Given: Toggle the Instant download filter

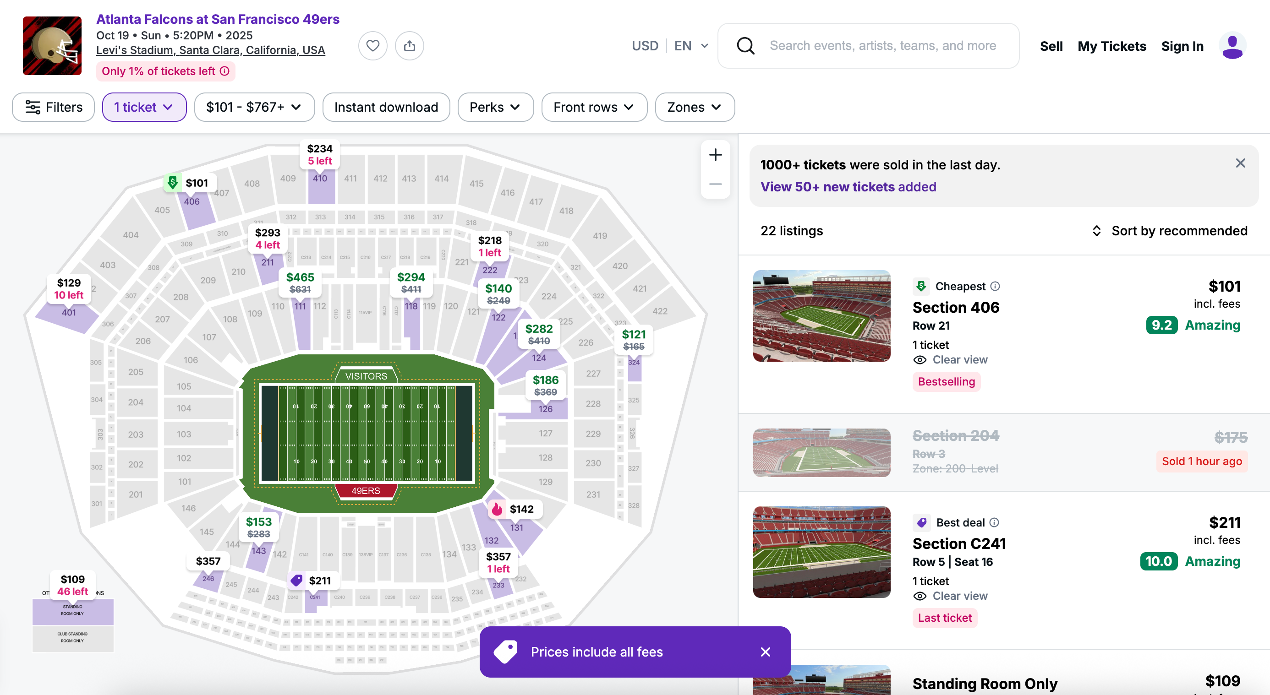Looking at the screenshot, I should [386, 107].
